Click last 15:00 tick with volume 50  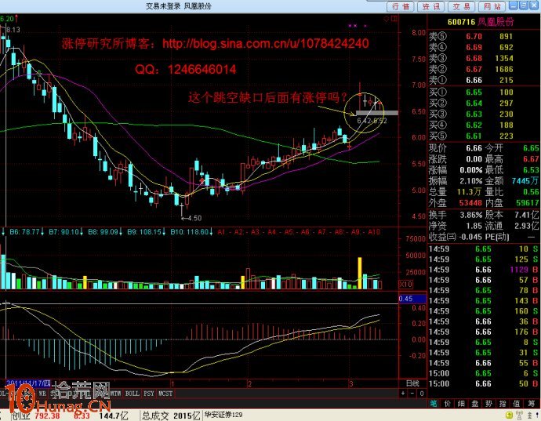[484, 383]
